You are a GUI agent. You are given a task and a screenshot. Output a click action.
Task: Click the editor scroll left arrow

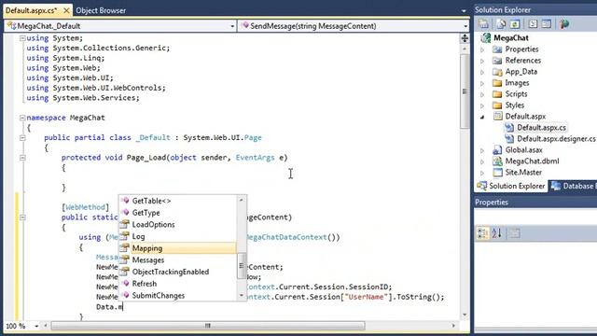point(46,326)
